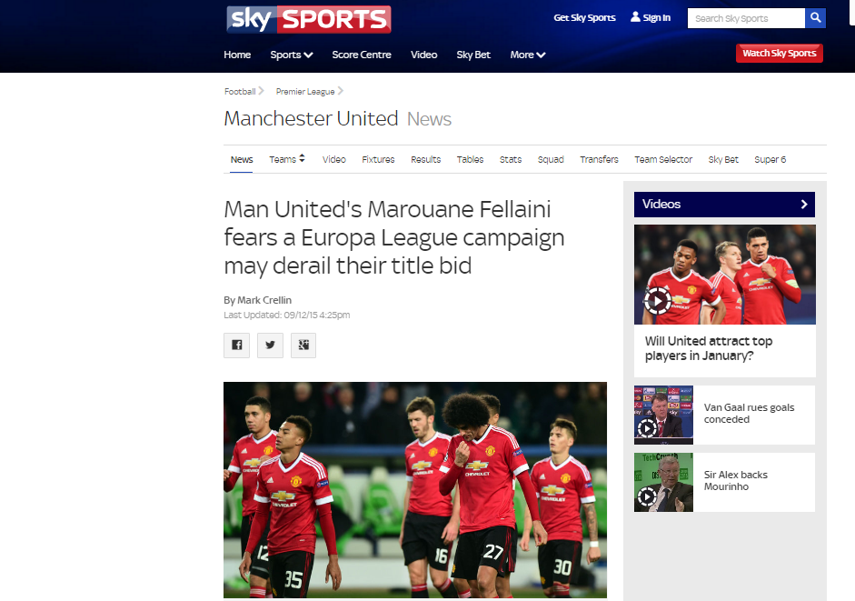Expand the Sports dropdown menu
The image size is (855, 601).
(x=291, y=55)
